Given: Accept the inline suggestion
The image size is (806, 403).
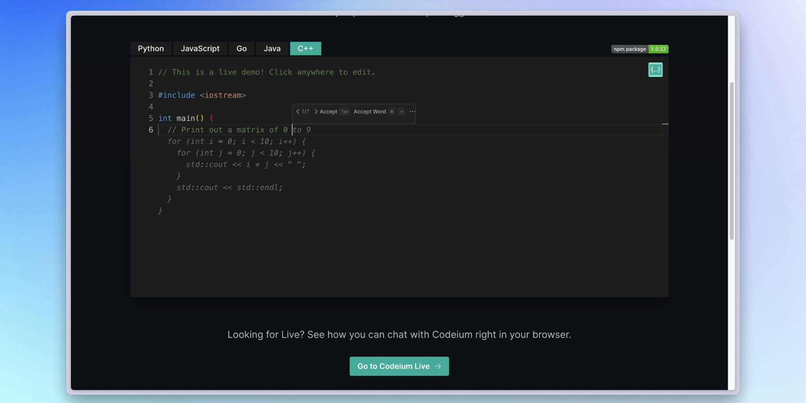Looking at the screenshot, I should click(x=328, y=112).
